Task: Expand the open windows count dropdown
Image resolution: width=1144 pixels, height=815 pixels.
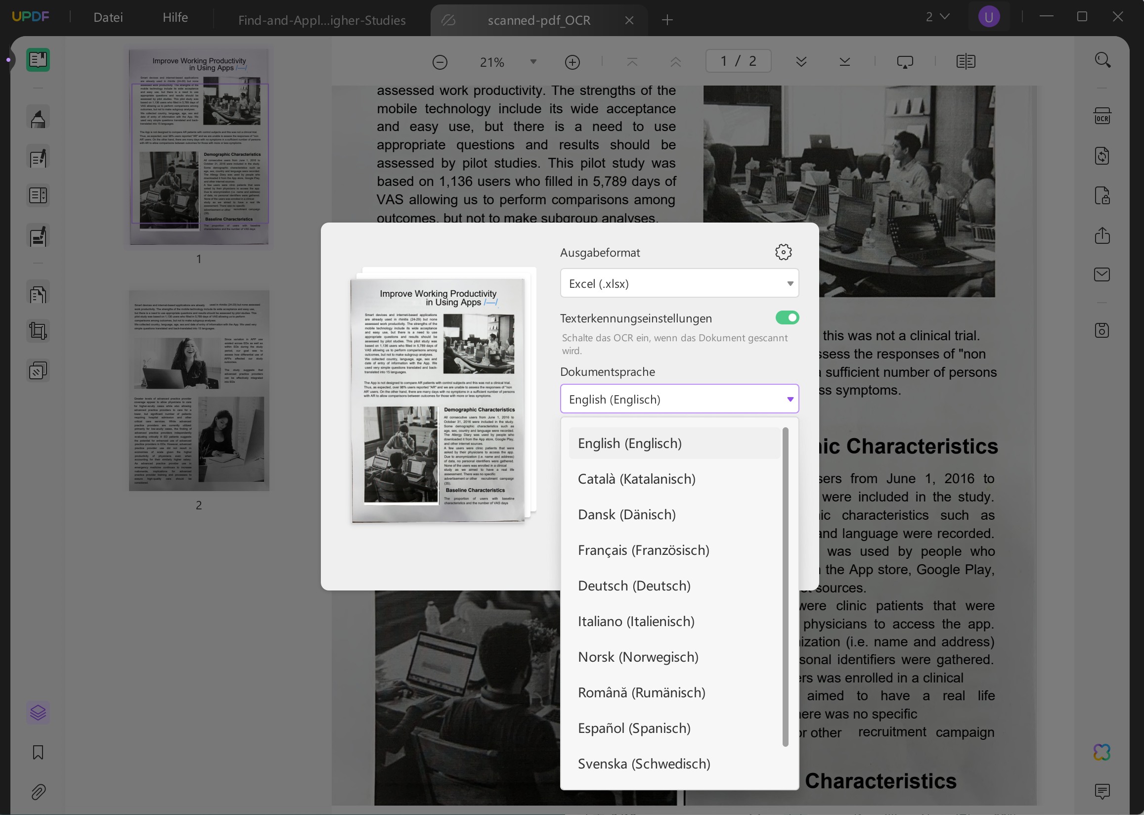Action: click(937, 17)
